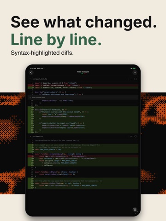Mark src/input.test.ts as viewed with the circle
This screenshot has width=166, height=221.
(136, 79)
